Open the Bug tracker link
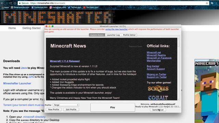 click(153, 66)
